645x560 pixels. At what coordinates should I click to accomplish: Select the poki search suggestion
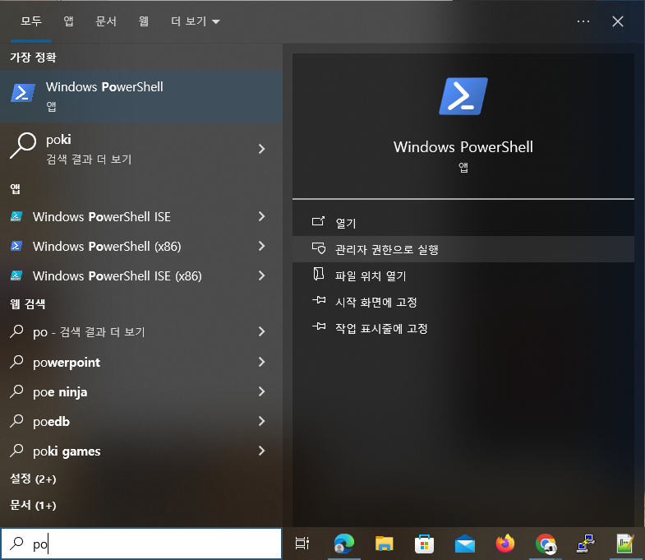coord(141,149)
